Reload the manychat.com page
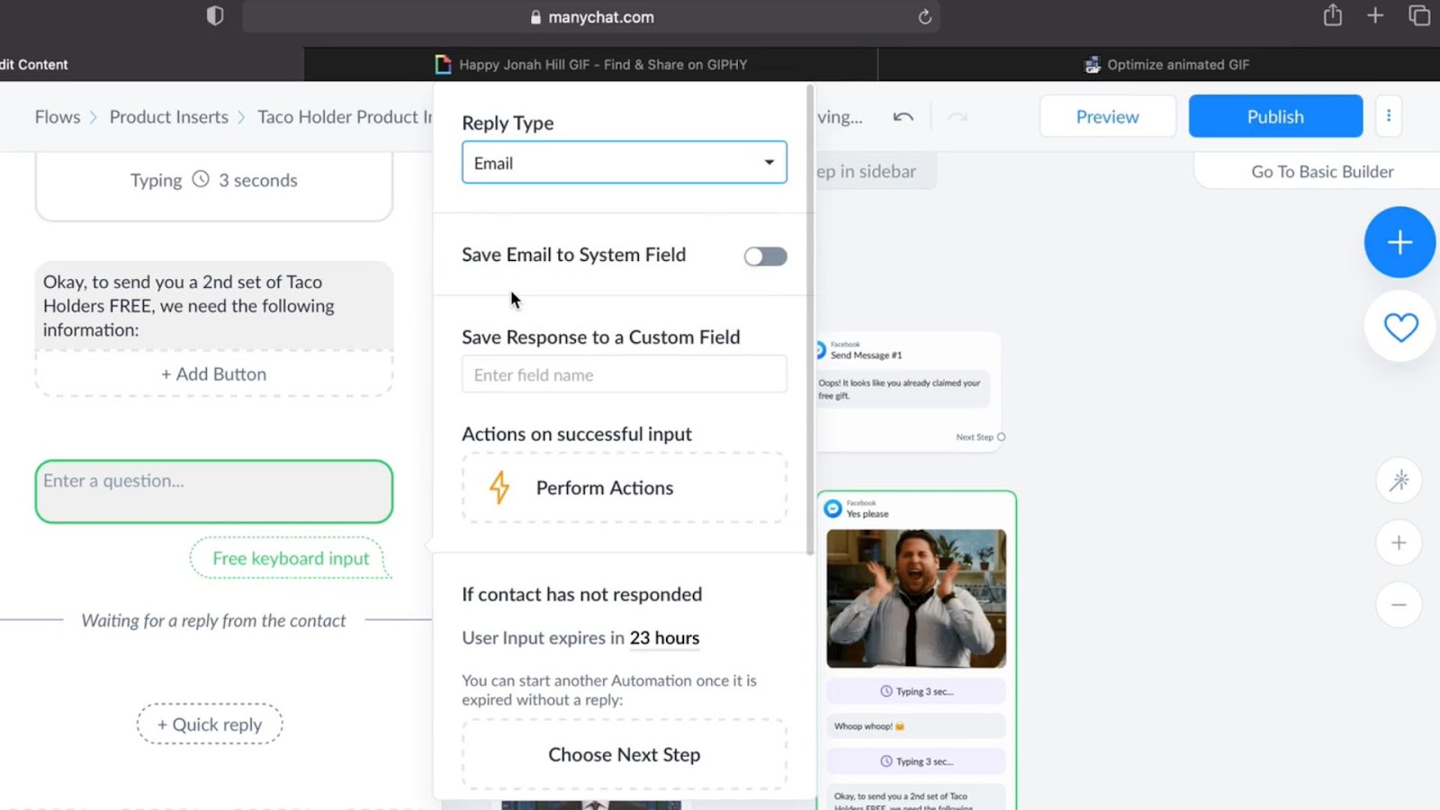The width and height of the screenshot is (1440, 810). (924, 17)
